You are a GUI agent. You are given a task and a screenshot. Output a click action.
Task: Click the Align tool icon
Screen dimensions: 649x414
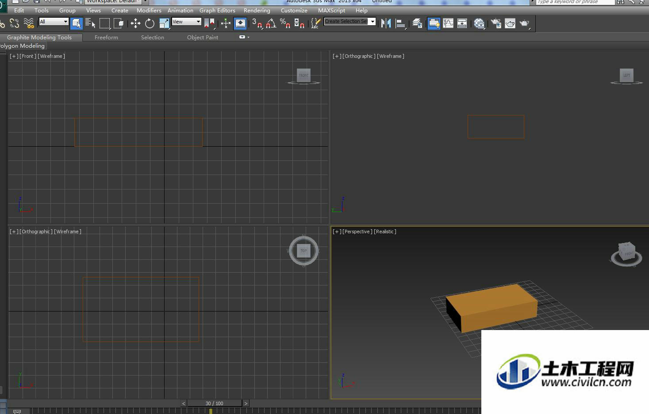[x=400, y=23]
